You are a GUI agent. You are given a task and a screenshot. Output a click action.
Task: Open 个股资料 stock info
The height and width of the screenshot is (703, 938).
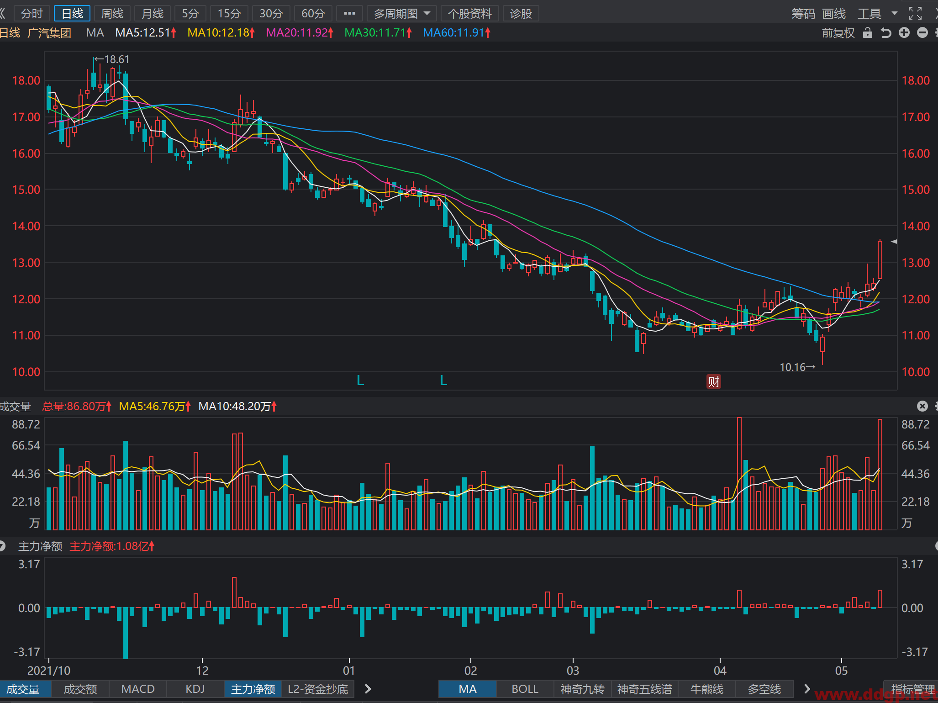[x=470, y=13]
